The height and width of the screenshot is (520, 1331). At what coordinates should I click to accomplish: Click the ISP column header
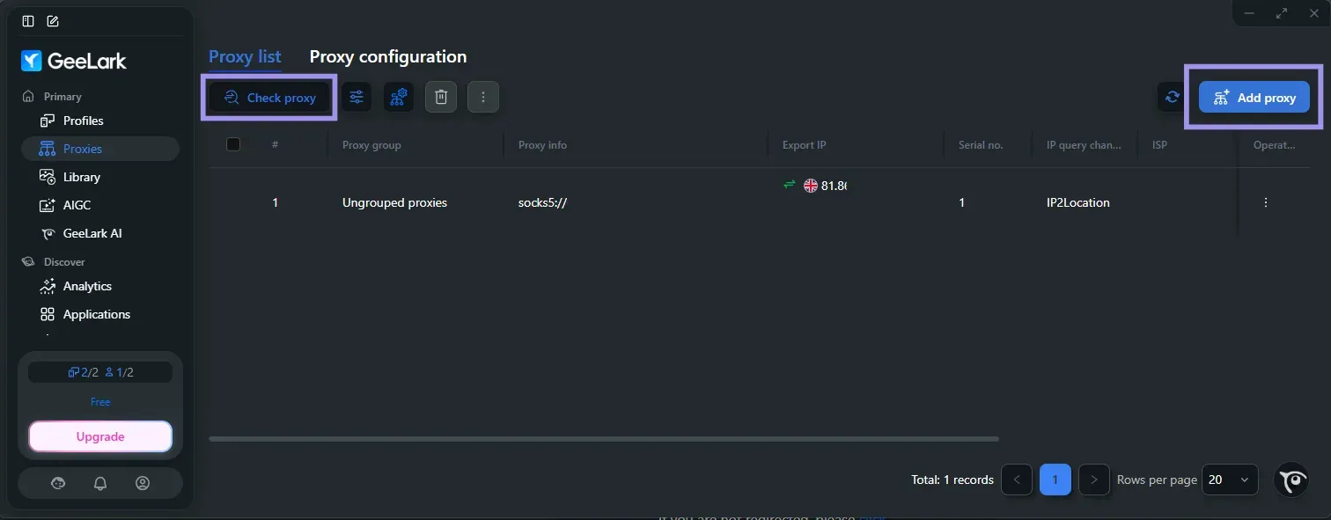(1159, 145)
